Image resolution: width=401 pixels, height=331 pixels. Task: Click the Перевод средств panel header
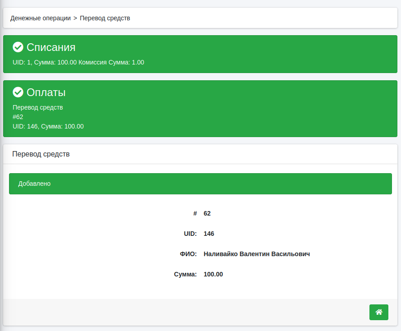point(41,154)
